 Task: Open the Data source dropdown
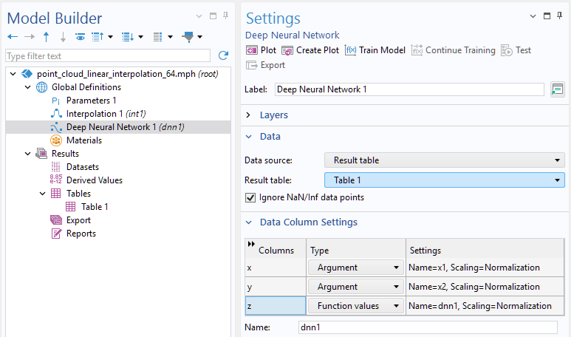coord(444,160)
